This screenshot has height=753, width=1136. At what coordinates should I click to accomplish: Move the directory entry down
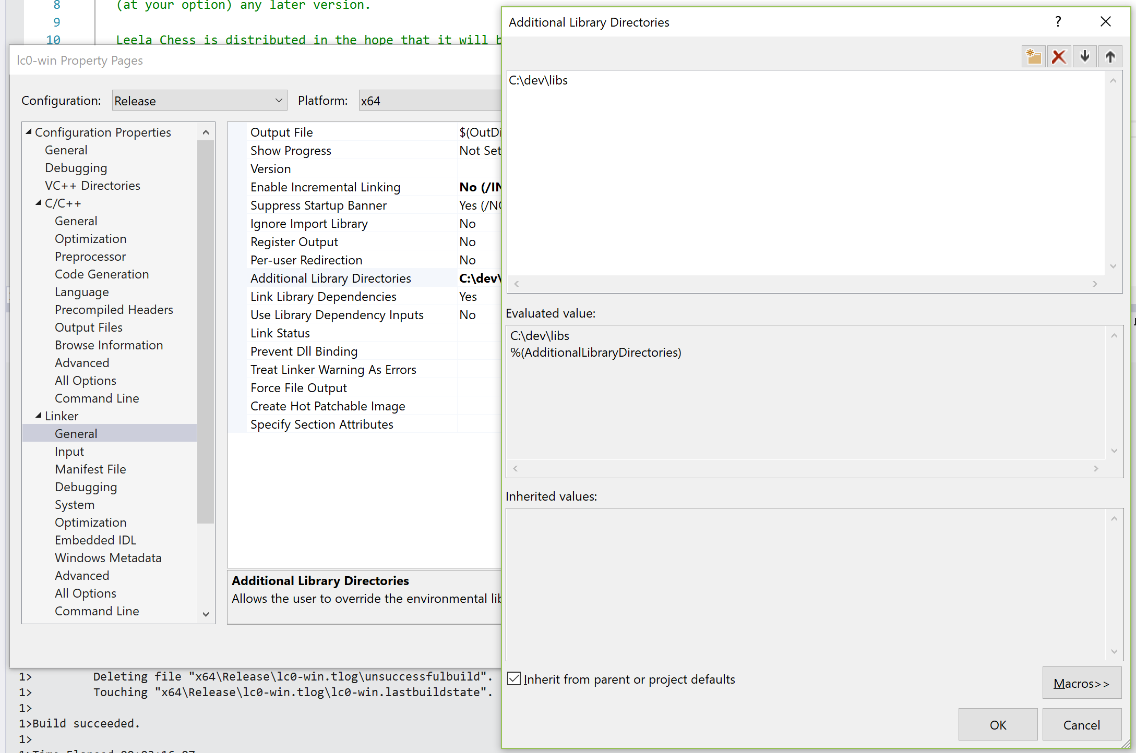(1084, 56)
